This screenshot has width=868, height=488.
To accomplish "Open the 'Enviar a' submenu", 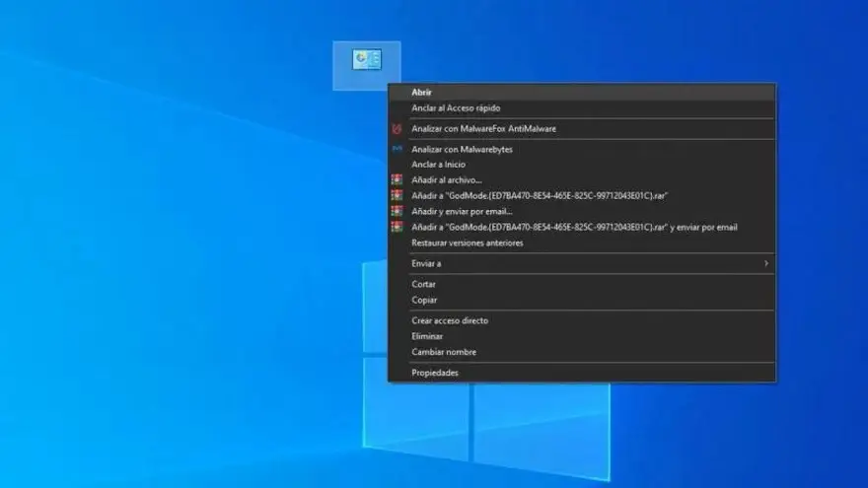I will 582,264.
